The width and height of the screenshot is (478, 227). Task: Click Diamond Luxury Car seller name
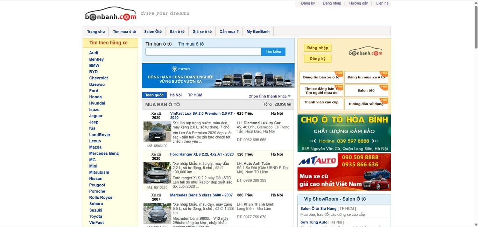point(262,123)
